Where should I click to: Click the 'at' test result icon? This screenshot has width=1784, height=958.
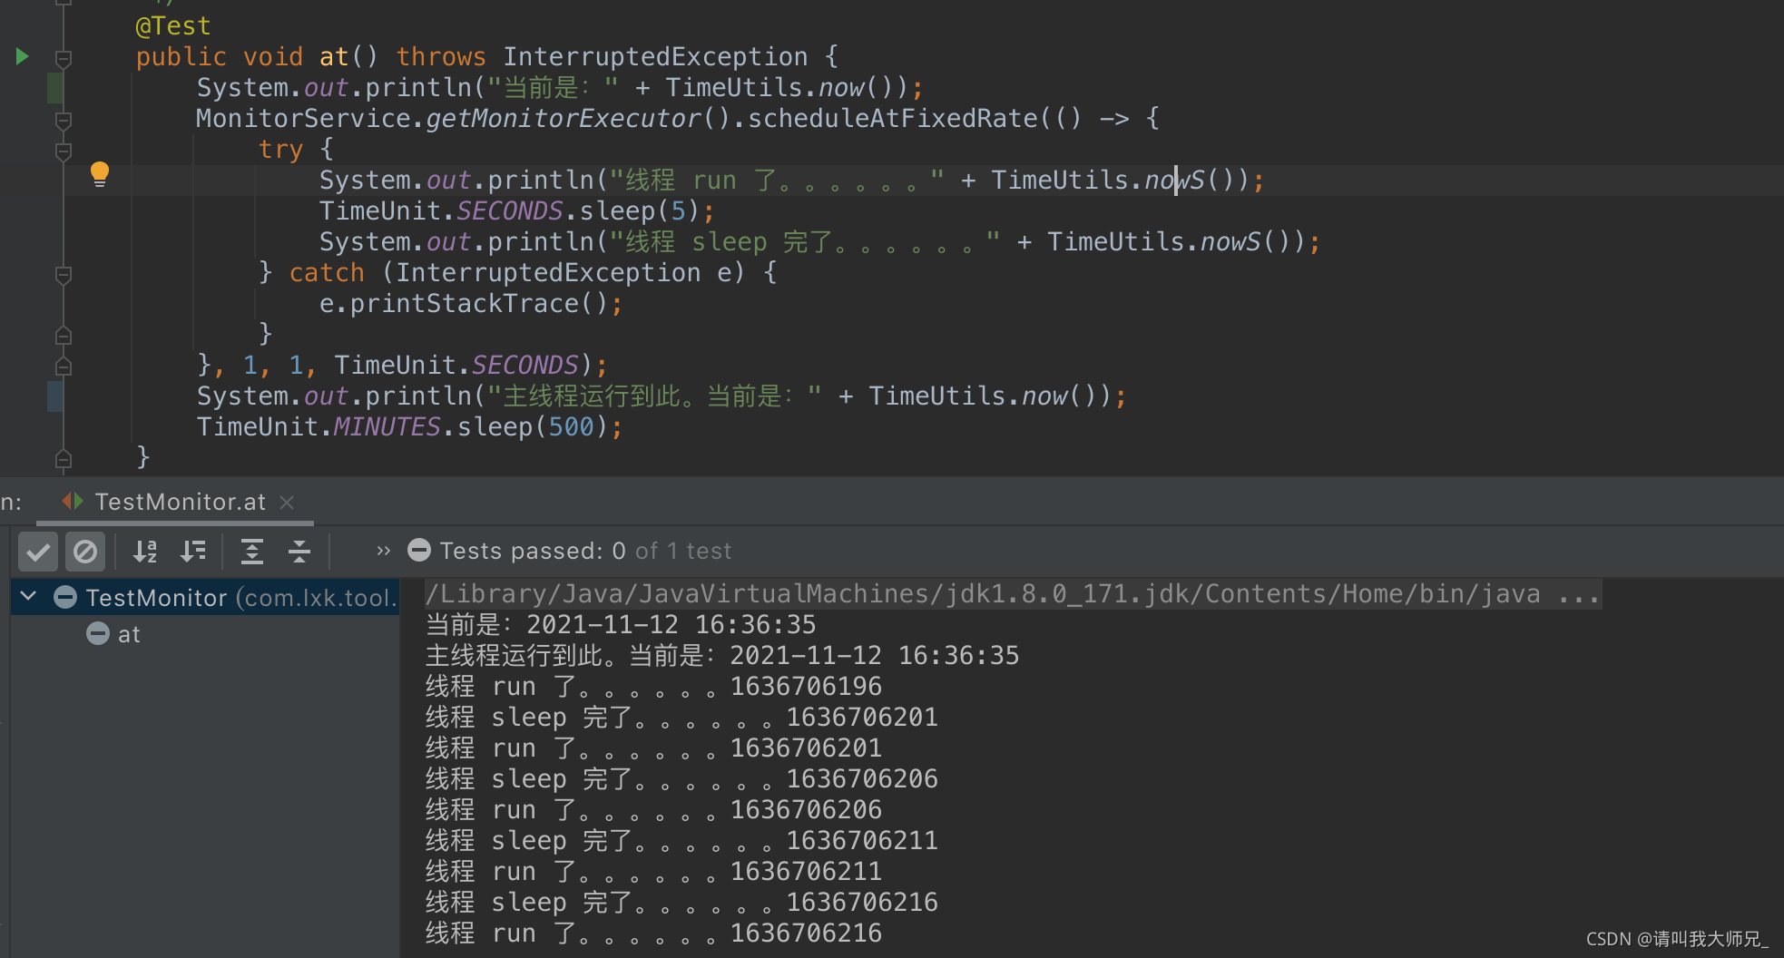[97, 633]
